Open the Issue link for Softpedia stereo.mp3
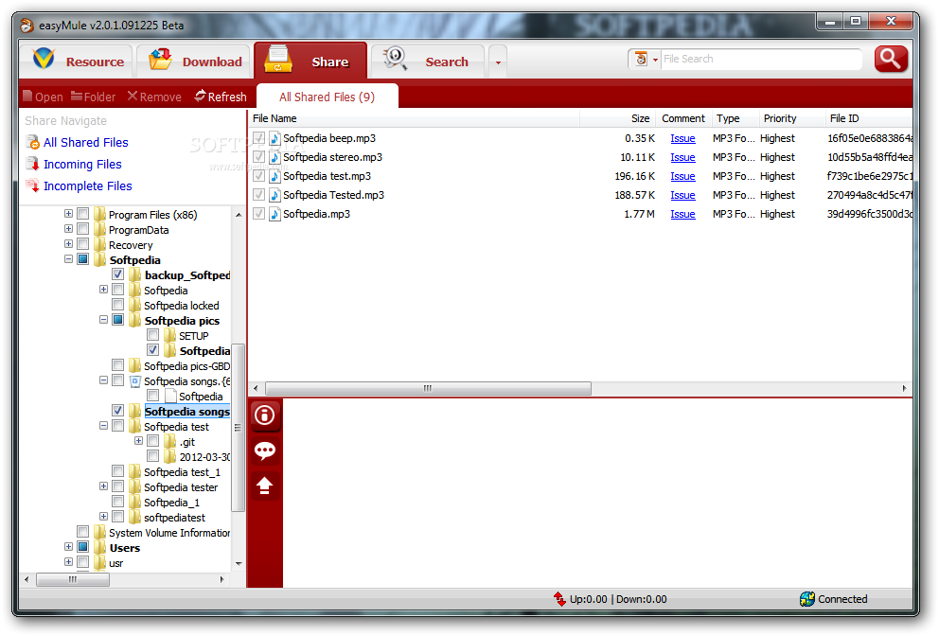The image size is (939, 636). (x=682, y=157)
